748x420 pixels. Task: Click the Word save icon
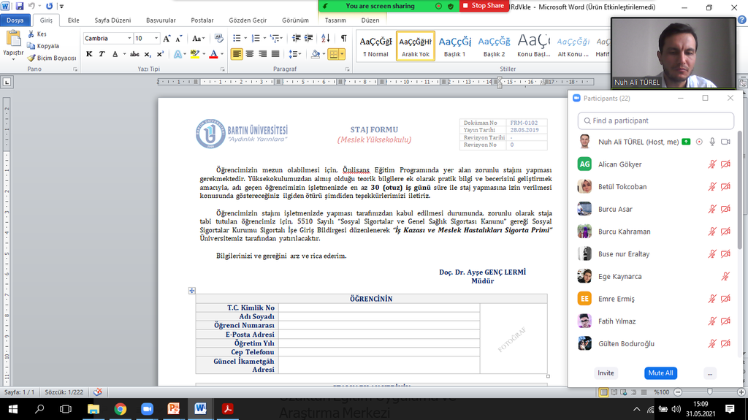19,6
